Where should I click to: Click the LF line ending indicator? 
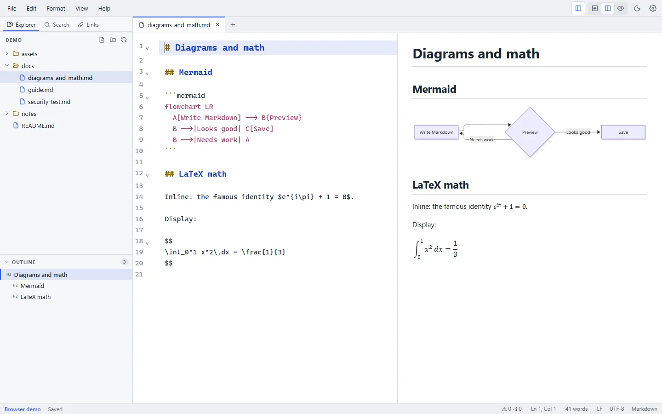tap(599, 409)
